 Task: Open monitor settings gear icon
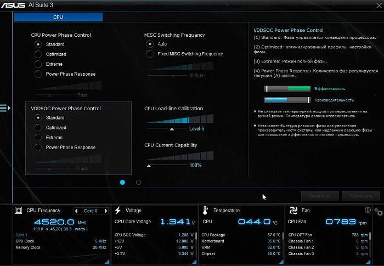(x=378, y=212)
